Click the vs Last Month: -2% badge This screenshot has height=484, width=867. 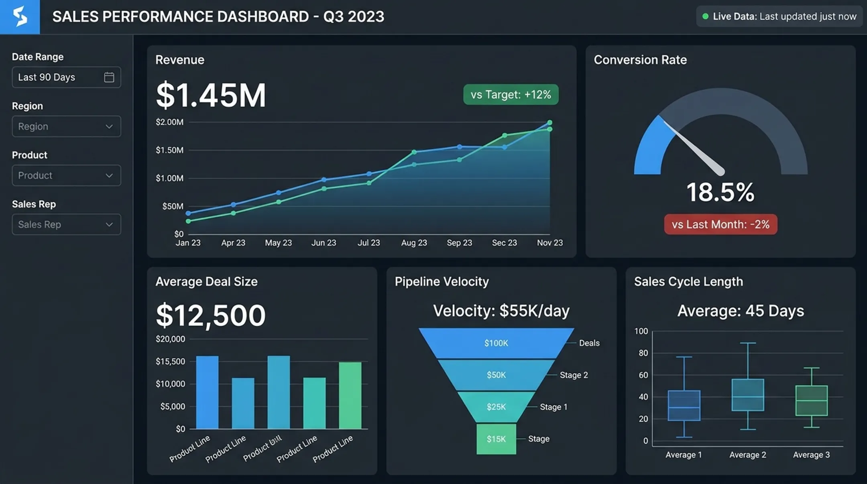[720, 224]
